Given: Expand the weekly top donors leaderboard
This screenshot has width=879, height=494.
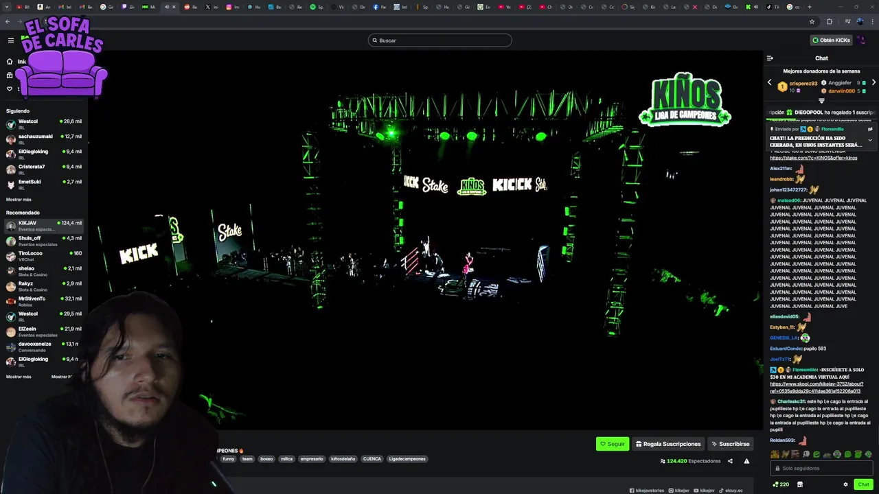Looking at the screenshot, I should tap(821, 101).
